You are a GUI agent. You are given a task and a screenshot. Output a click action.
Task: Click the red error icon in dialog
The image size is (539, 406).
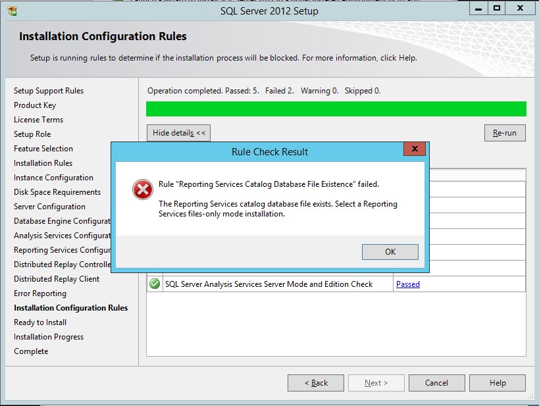pyautogui.click(x=143, y=189)
